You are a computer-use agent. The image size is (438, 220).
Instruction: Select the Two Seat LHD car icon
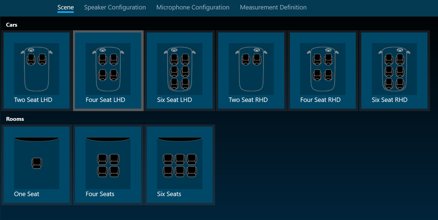click(x=37, y=69)
